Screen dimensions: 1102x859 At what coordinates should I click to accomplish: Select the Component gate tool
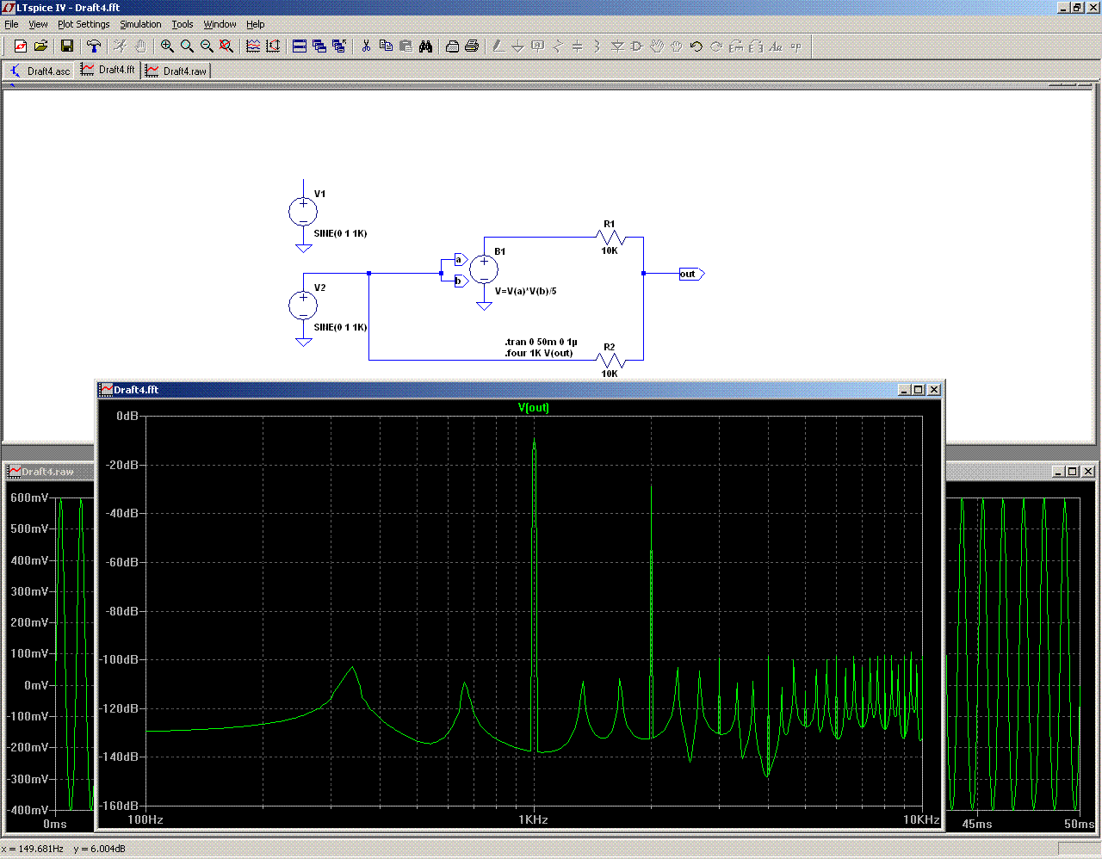pyautogui.click(x=637, y=46)
